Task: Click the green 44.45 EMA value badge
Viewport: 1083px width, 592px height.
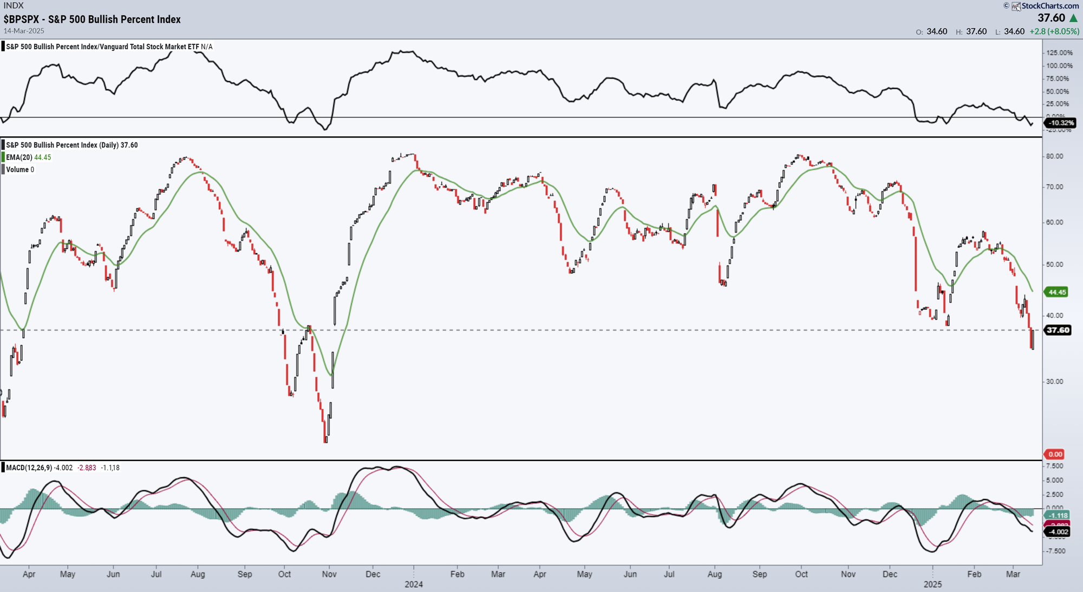Action: tap(1057, 292)
